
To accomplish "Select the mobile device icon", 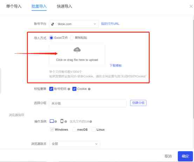I will pos(62,121).
